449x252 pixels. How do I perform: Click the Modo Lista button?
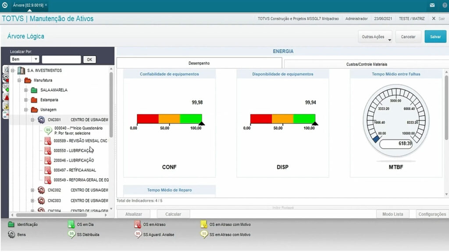(392, 214)
